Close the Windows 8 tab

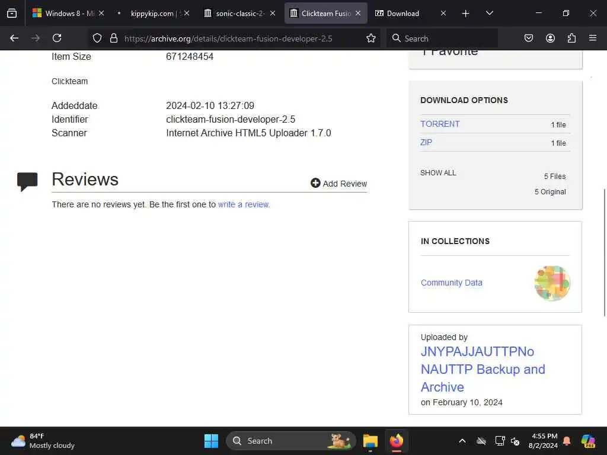101,13
